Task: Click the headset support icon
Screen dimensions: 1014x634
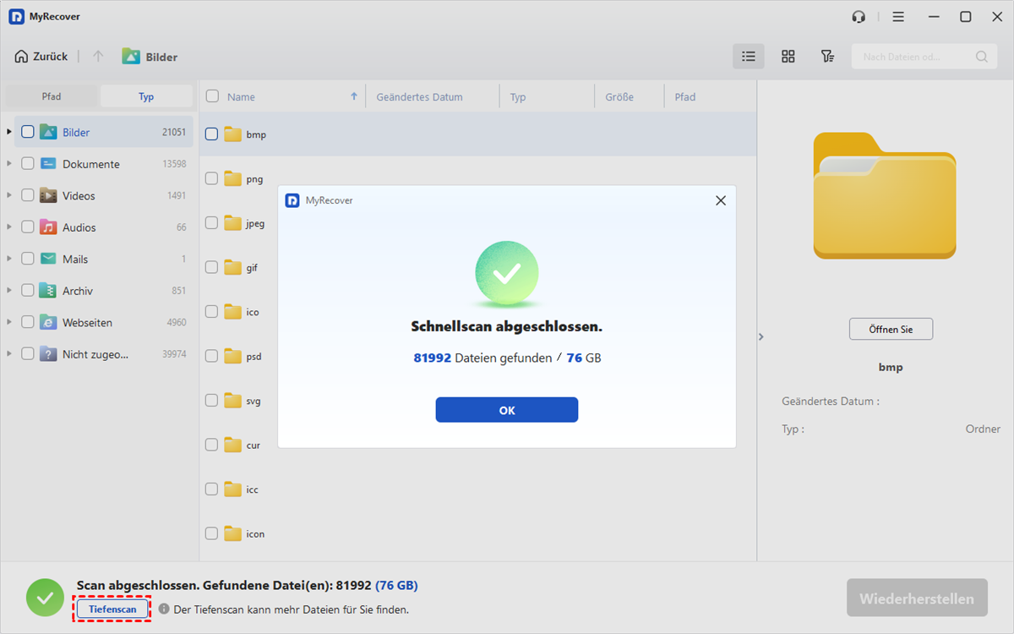Action: [859, 17]
